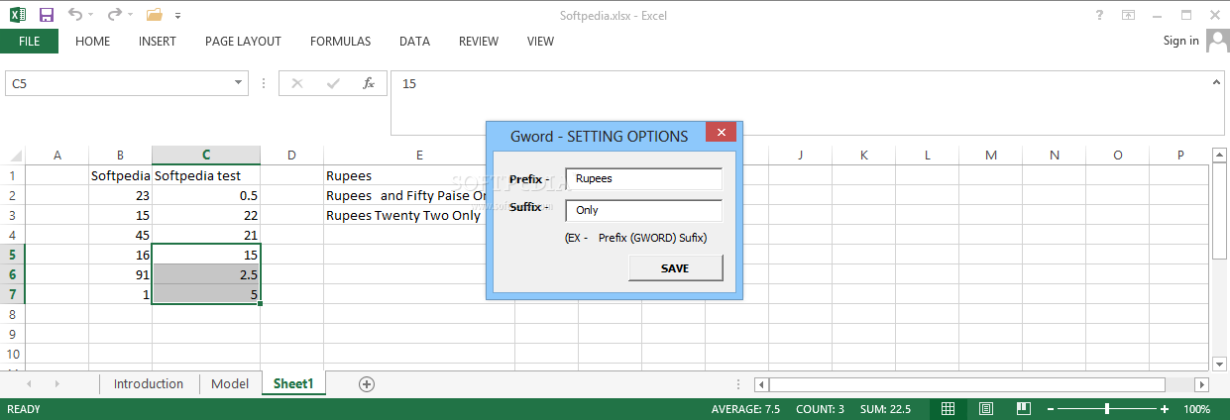Switch to the HOME ribbon tab
1230x420 pixels.
pos(93,42)
